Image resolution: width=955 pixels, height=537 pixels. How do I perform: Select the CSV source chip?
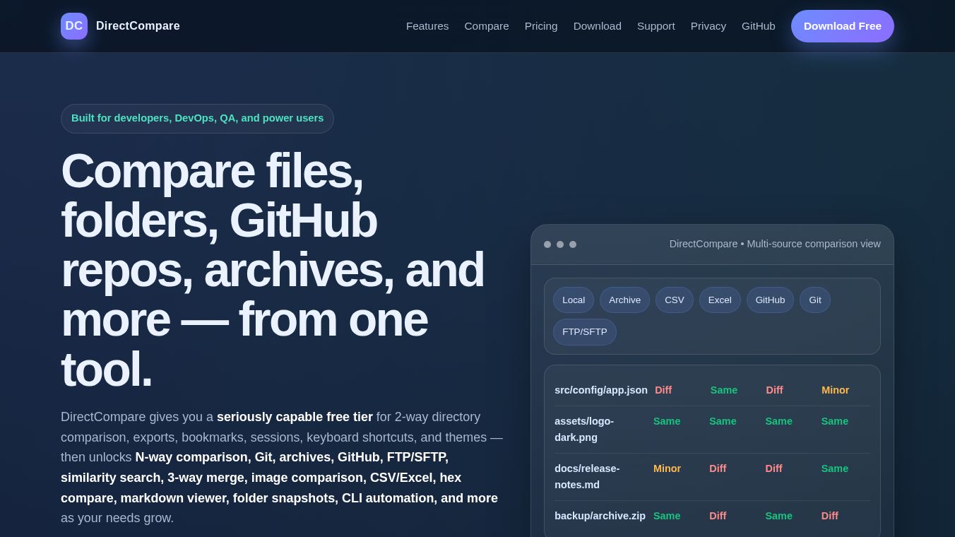point(675,300)
